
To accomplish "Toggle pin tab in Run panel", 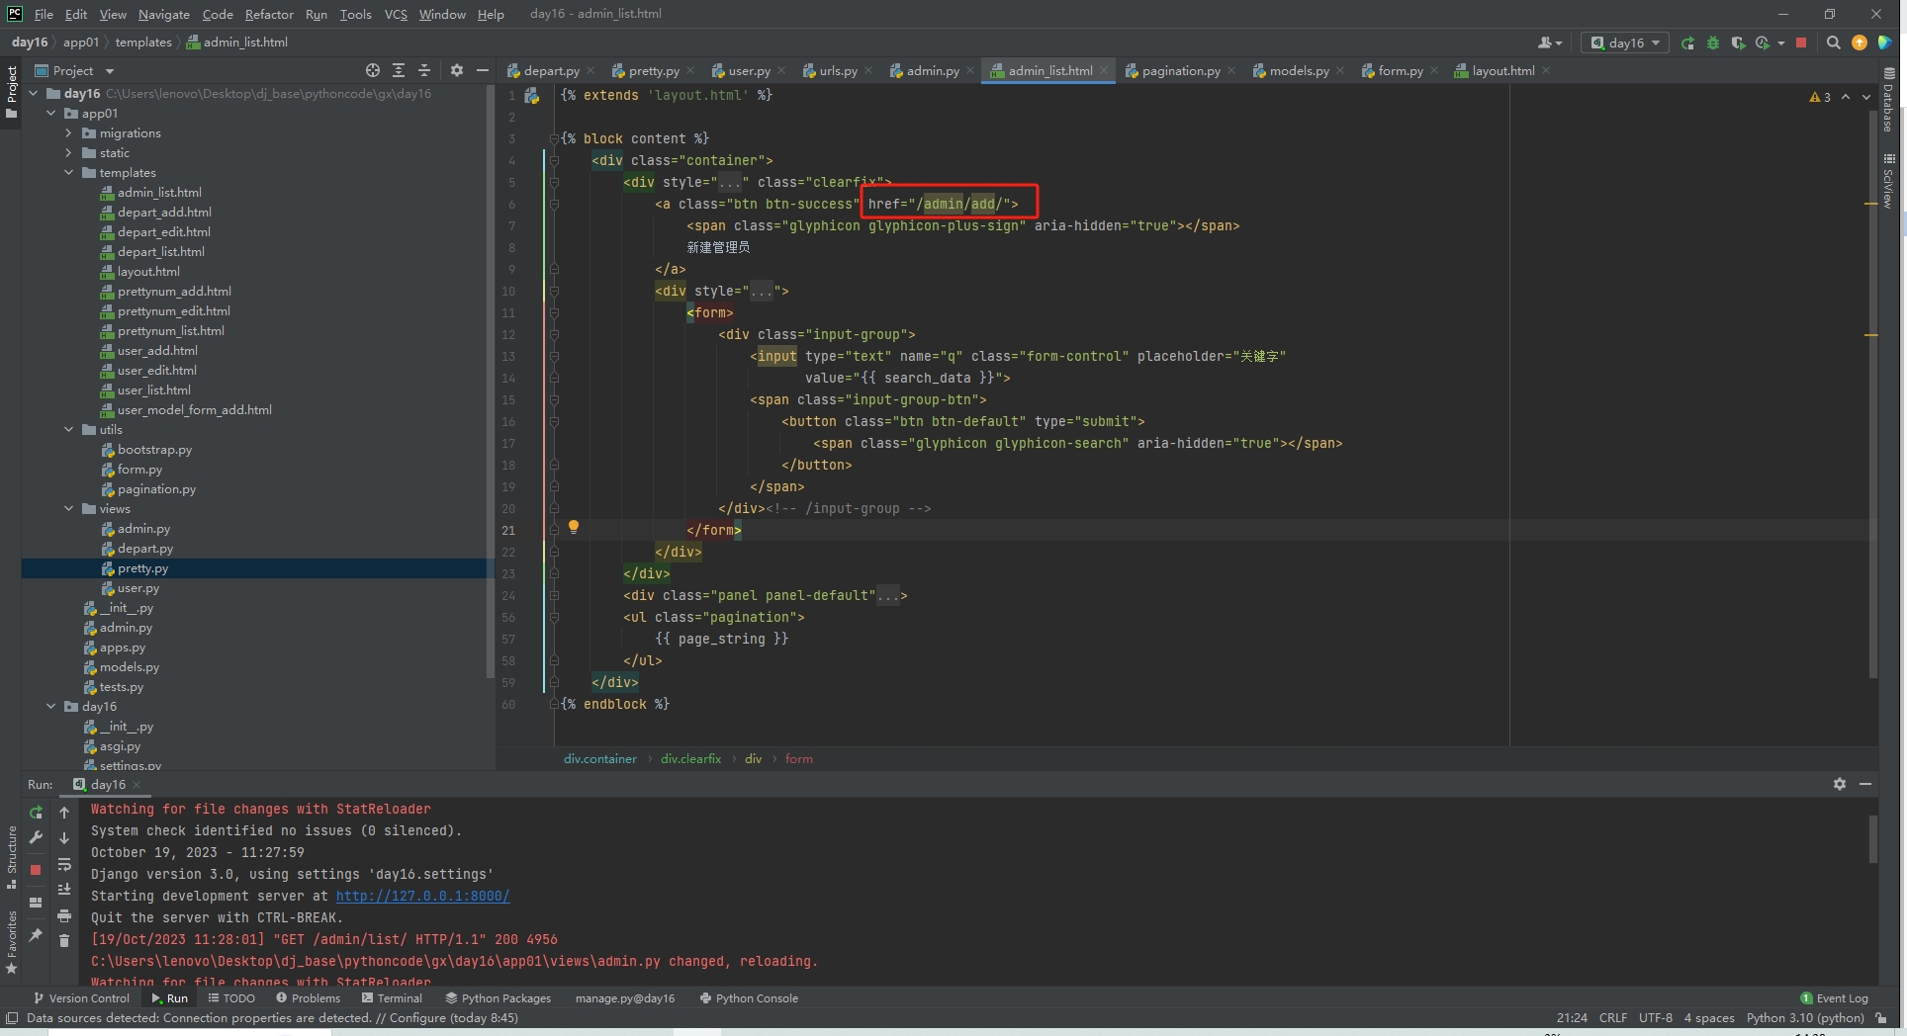I will click(x=36, y=934).
